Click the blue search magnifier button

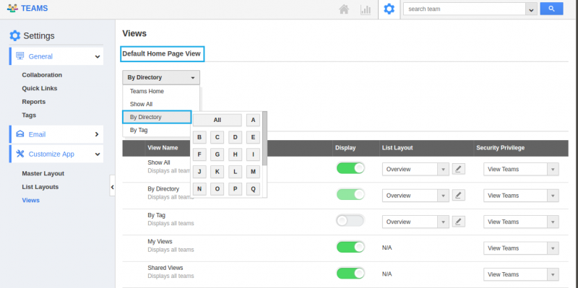[551, 9]
